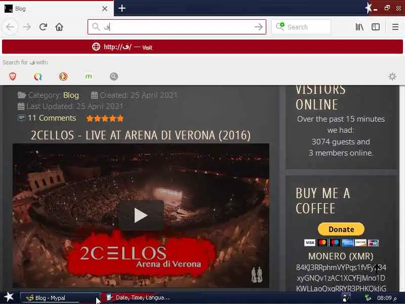The image size is (405, 304).
Task: Open the 11 Comments link
Action: 52,118
